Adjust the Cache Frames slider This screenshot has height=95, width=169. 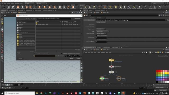click(138, 37)
